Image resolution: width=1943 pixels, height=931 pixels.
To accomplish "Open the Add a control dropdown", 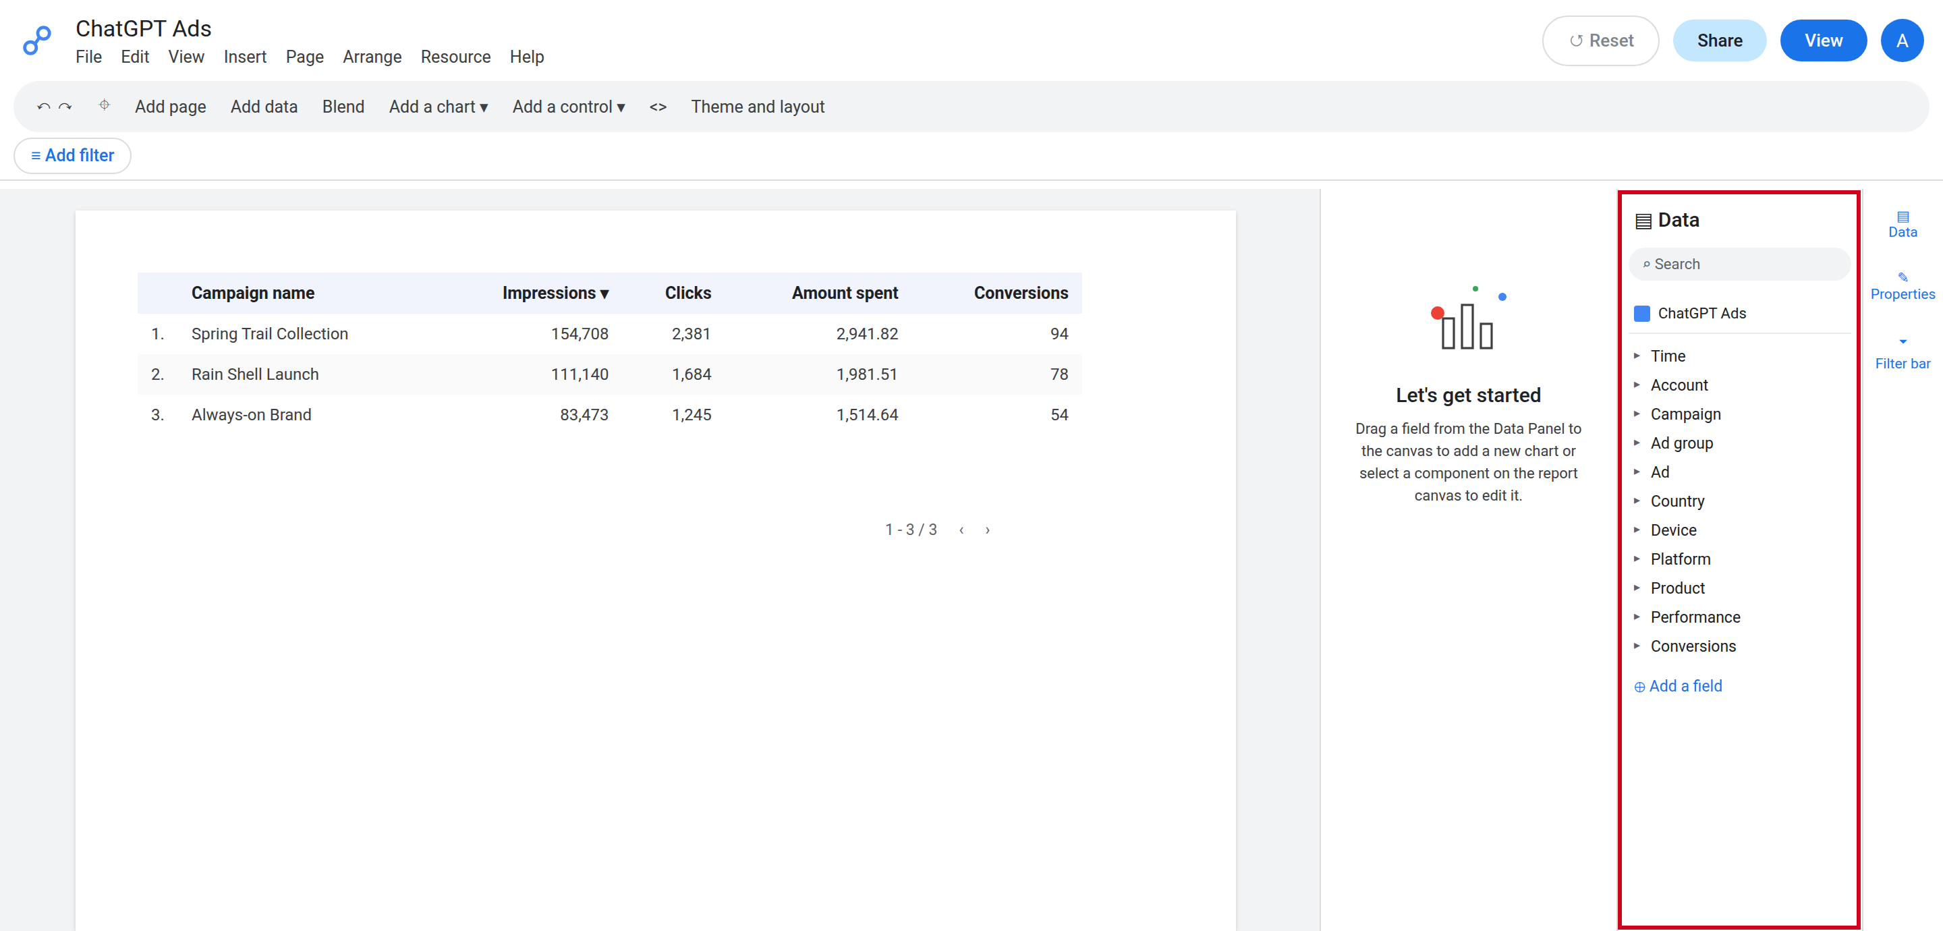I will (569, 107).
